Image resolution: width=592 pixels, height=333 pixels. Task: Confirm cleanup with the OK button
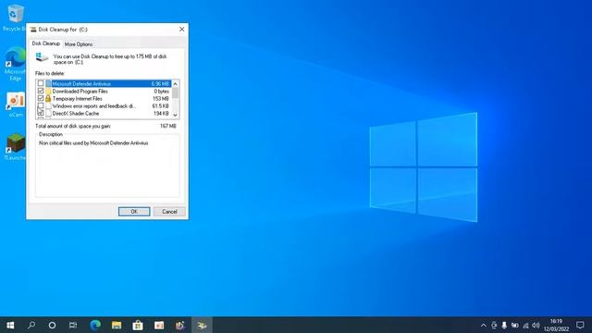(x=134, y=212)
